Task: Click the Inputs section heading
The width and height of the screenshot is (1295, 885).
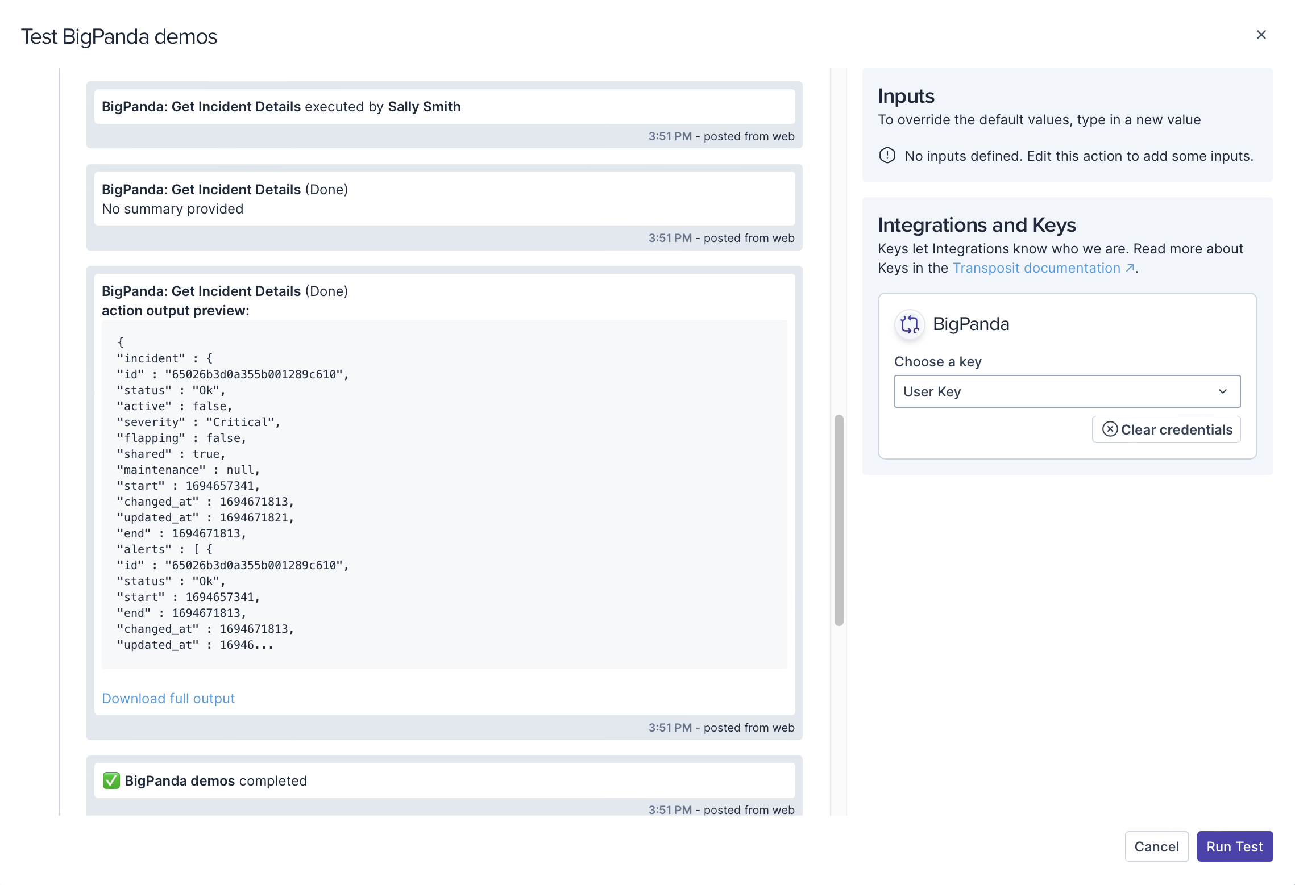Action: [x=906, y=96]
